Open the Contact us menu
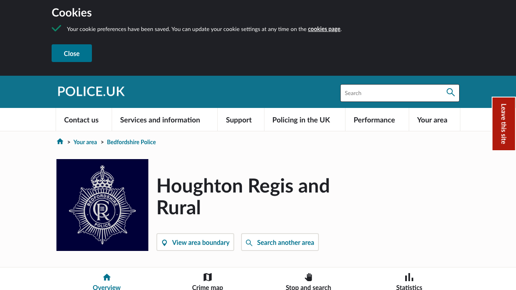This screenshot has width=516, height=290. click(81, 120)
